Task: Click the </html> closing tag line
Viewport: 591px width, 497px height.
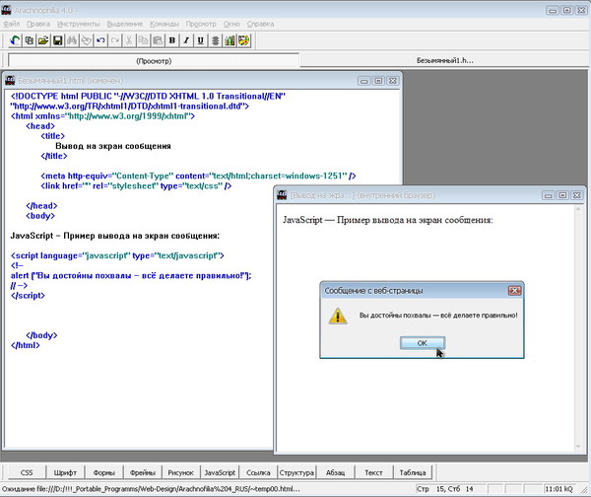Action: tap(26, 345)
